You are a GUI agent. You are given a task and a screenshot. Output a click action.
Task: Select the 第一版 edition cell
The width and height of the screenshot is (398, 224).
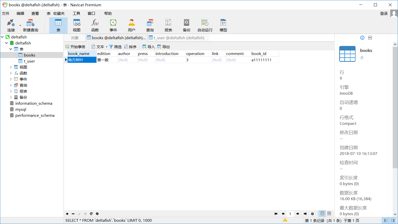click(107, 60)
